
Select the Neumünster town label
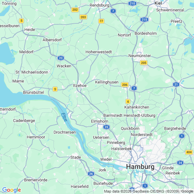coord(139,56)
